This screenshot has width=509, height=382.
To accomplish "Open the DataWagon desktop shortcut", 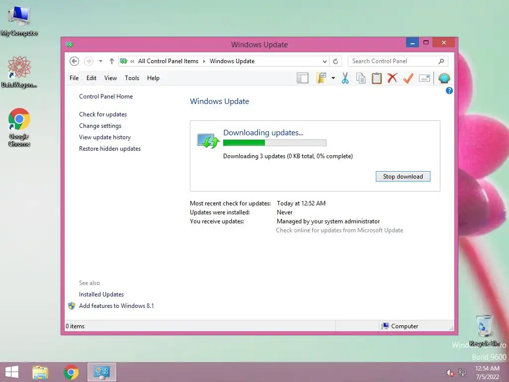I will click(19, 72).
